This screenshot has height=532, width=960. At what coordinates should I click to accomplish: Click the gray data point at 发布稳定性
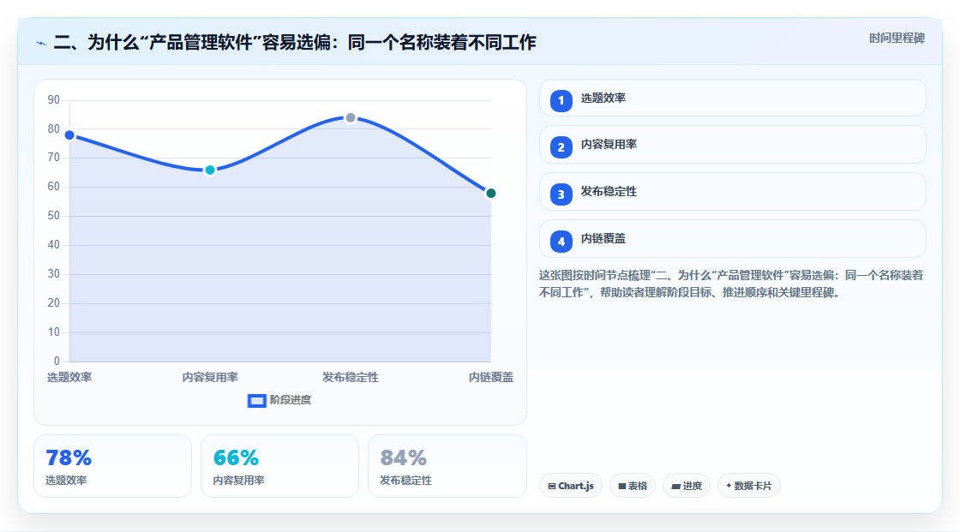[351, 117]
